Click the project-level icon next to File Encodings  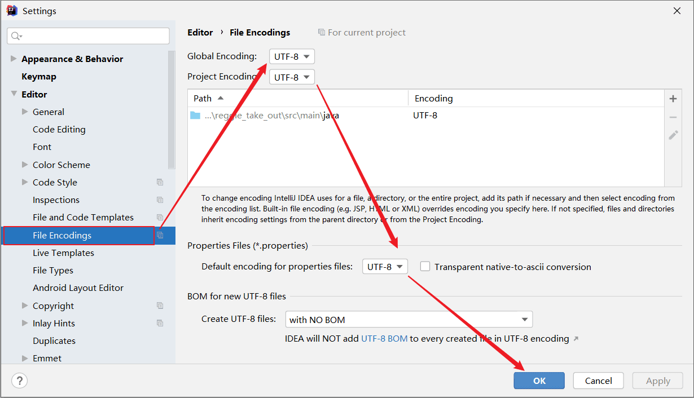[x=160, y=235]
